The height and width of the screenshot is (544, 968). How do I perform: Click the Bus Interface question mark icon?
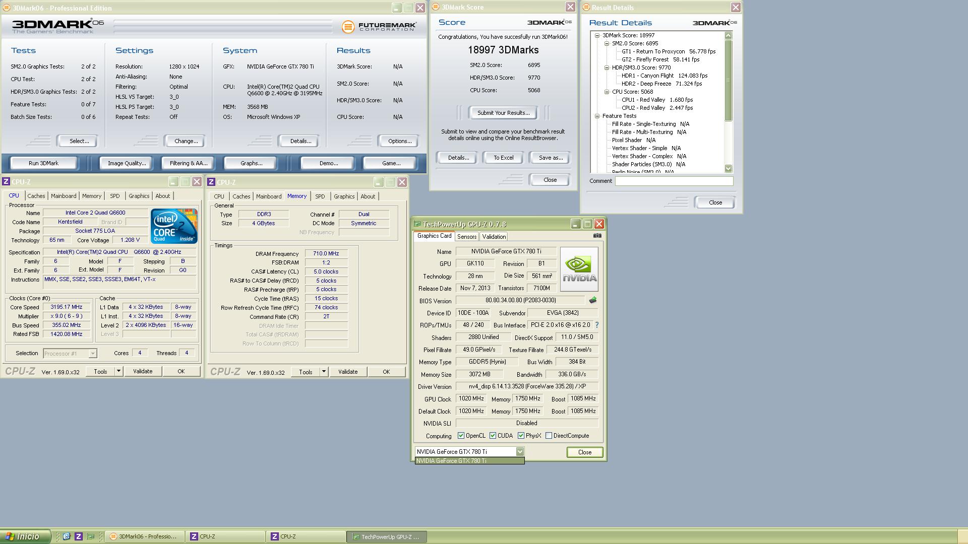click(597, 325)
